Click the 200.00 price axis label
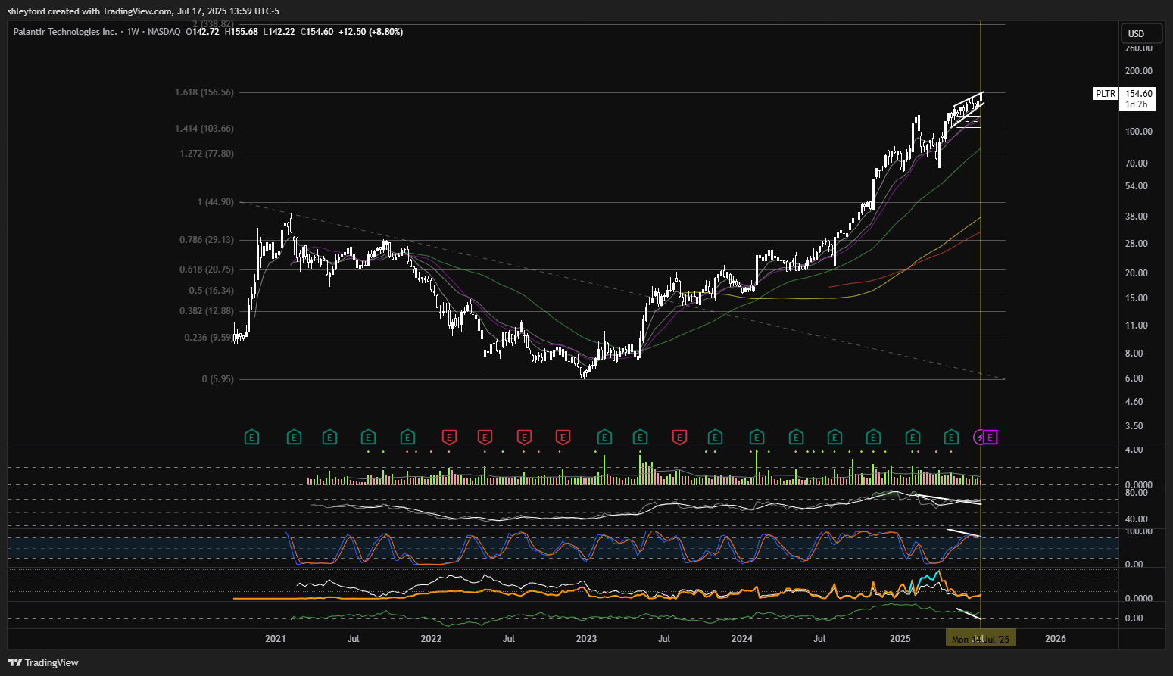The height and width of the screenshot is (676, 1173). pyautogui.click(x=1139, y=71)
